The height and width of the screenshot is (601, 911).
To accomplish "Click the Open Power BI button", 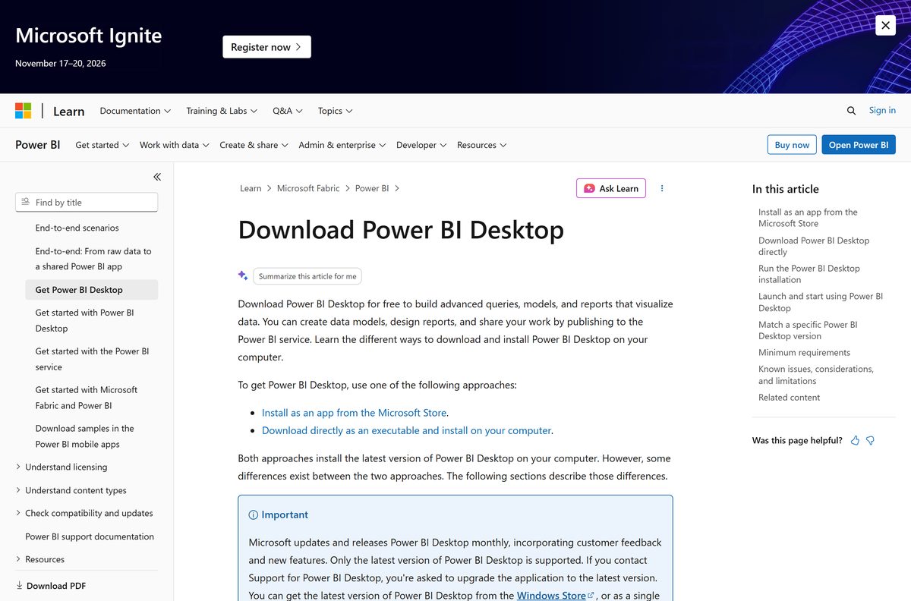I will pos(859,145).
